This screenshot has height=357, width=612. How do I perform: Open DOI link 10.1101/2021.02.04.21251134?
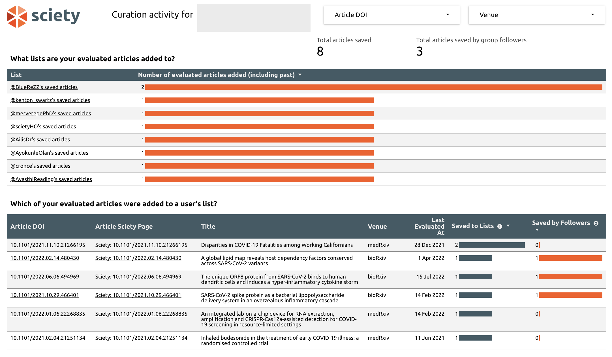pos(48,338)
